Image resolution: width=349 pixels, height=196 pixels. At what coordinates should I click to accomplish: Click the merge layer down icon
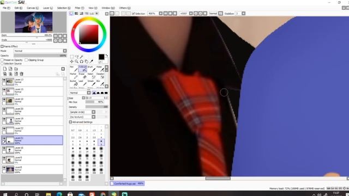pyautogui.click(x=10, y=74)
